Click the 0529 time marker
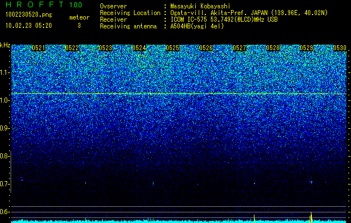This screenshot has width=351, height=223. coord(306,48)
